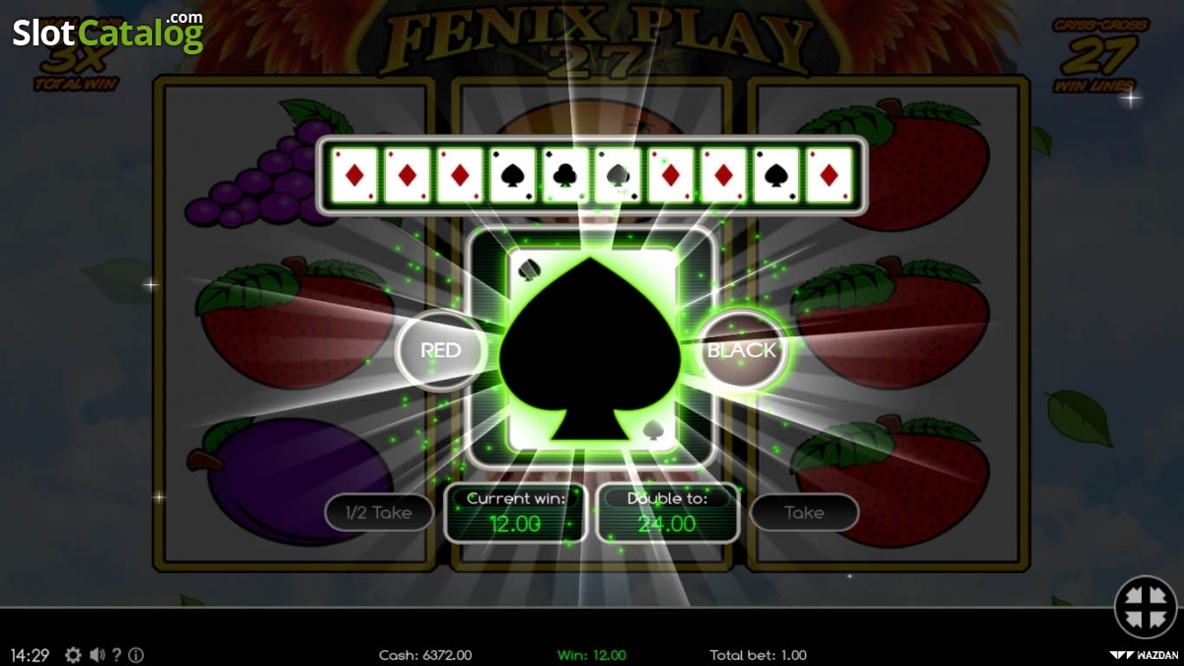Choose the RED gamble button
The image size is (1184, 666).
(441, 350)
